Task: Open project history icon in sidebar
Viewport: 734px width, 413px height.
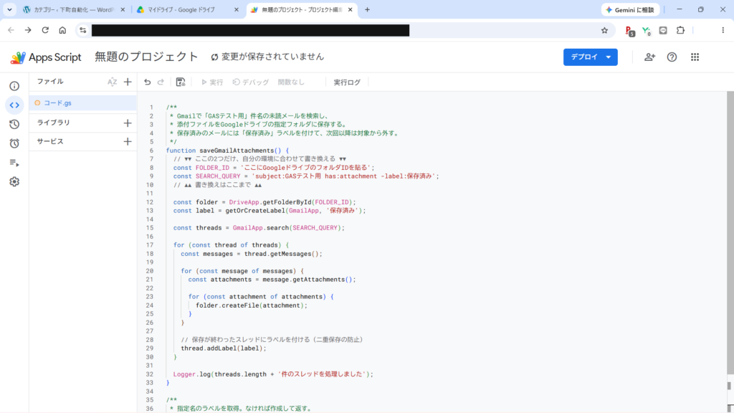Action: 14,125
